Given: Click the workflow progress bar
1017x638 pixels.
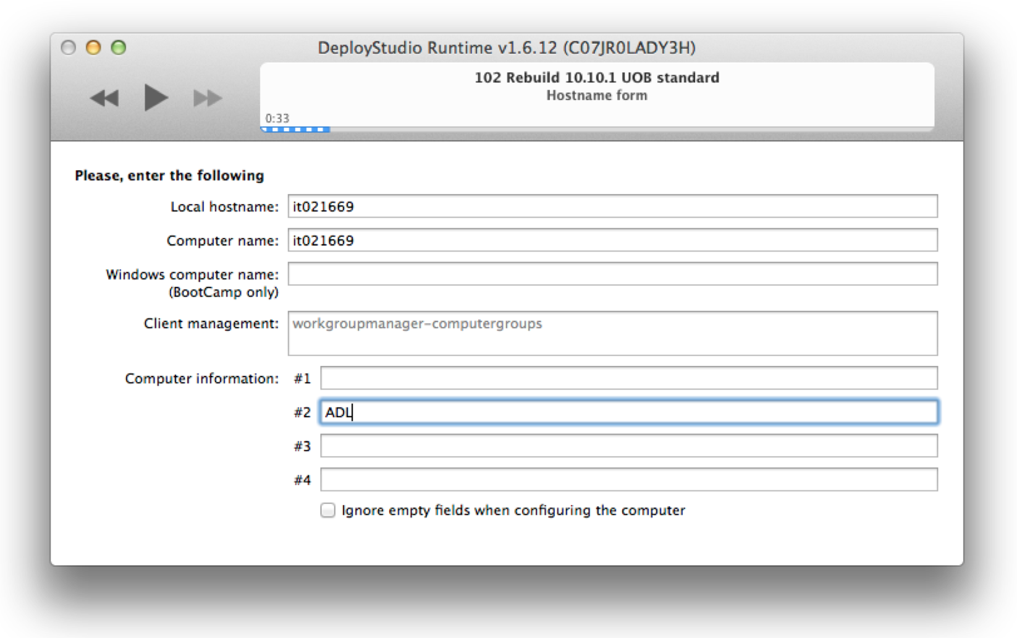Looking at the screenshot, I should click(597, 129).
